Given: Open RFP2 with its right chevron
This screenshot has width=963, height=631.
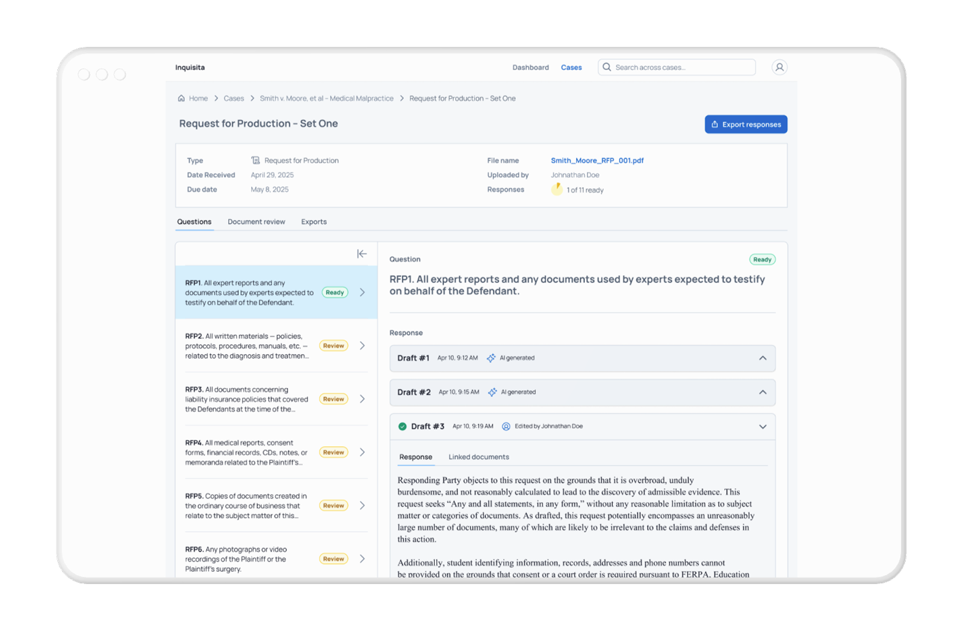Looking at the screenshot, I should (x=362, y=346).
